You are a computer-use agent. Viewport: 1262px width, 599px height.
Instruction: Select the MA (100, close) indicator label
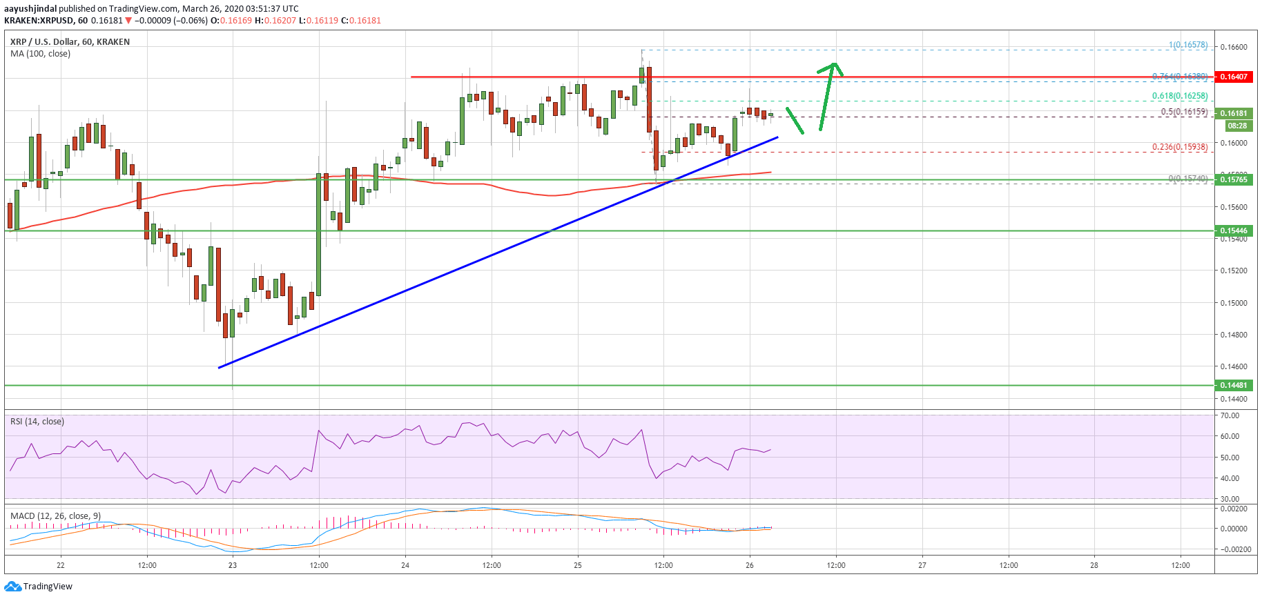(40, 54)
